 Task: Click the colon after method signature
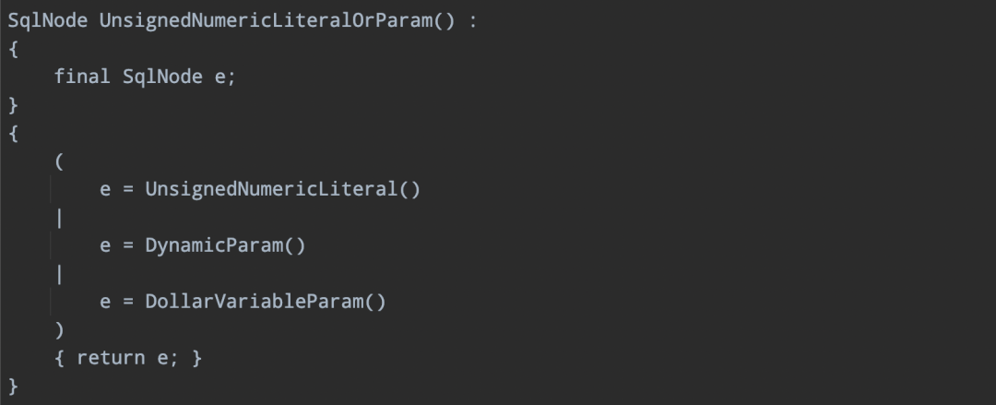pyautogui.click(x=472, y=21)
